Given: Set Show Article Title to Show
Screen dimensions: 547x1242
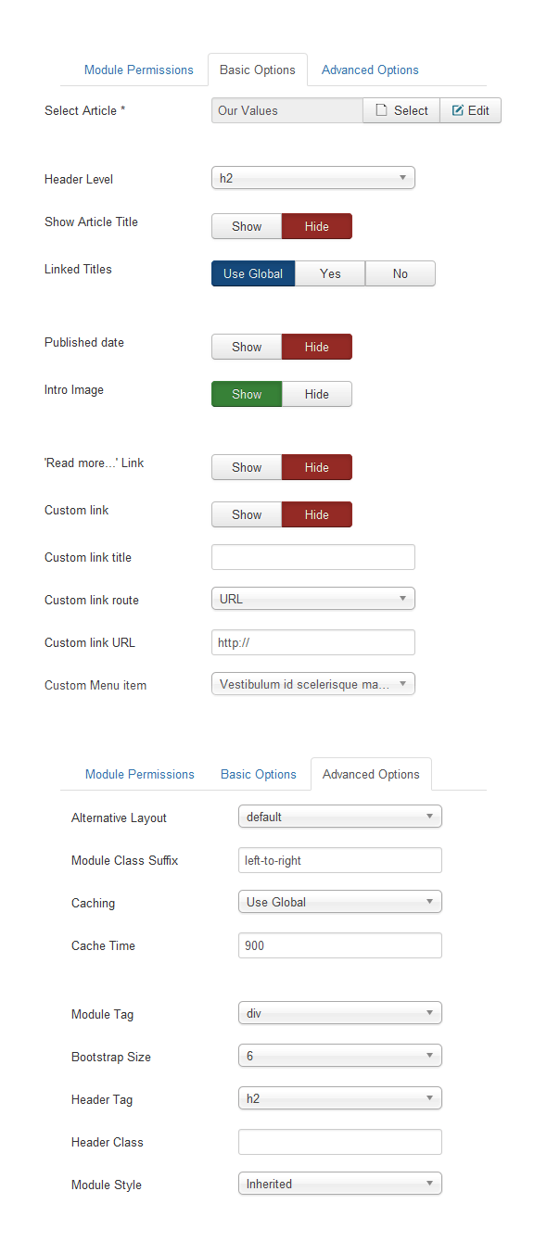Looking at the screenshot, I should [x=247, y=226].
